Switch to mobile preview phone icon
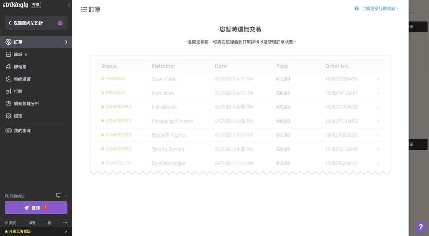Viewport: 429px width, 236px height. click(x=65, y=195)
